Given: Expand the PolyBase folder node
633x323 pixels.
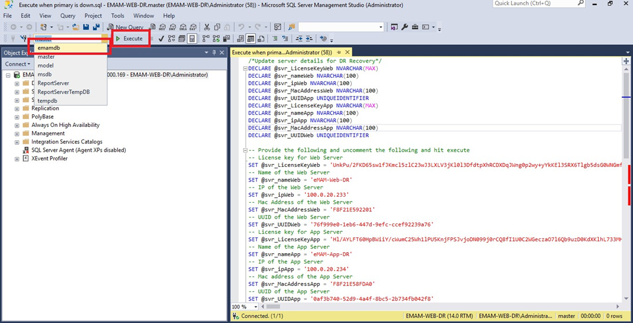Looking at the screenshot, I should coord(17,117).
